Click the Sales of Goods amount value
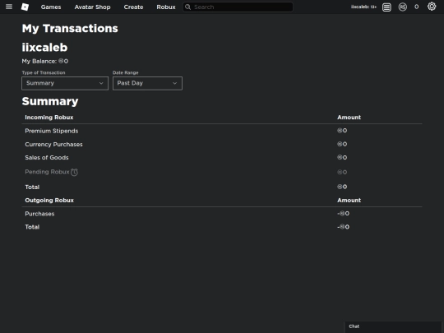The width and height of the screenshot is (444, 333). pyautogui.click(x=342, y=157)
